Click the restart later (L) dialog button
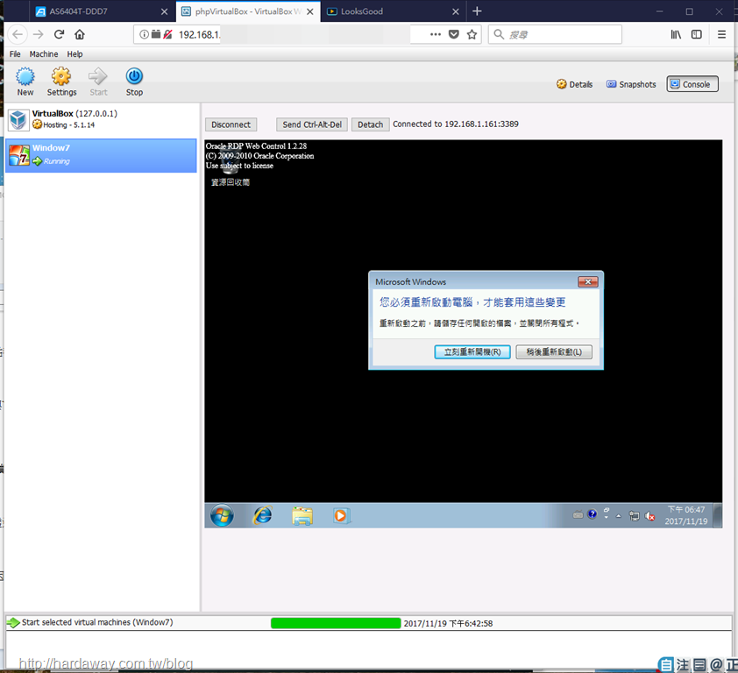Image resolution: width=738 pixels, height=673 pixels. coord(554,352)
